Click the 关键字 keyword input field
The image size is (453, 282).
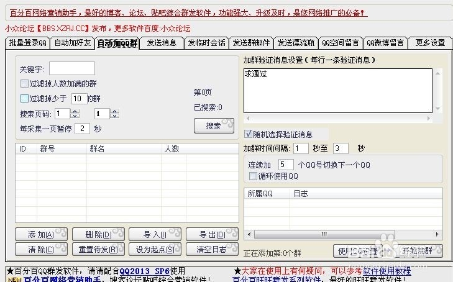[72, 68]
